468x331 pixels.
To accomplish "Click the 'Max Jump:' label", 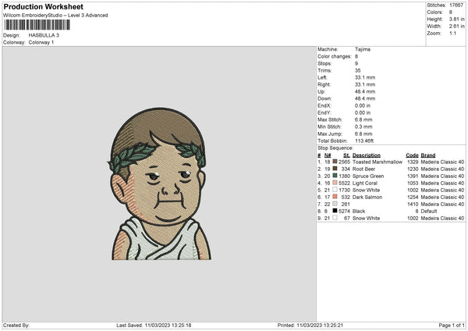I will click(329, 133).
